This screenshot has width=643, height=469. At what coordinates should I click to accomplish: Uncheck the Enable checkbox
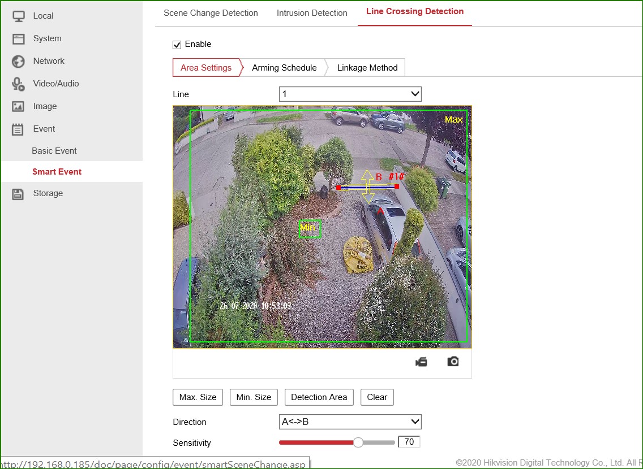click(177, 45)
